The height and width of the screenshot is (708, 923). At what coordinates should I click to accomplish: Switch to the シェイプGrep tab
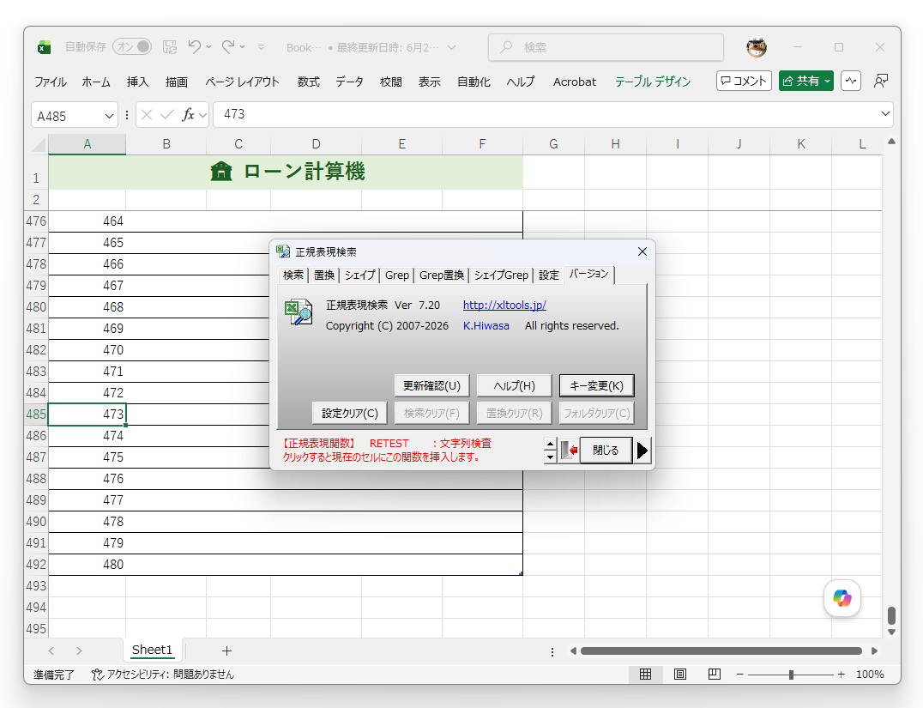click(501, 275)
